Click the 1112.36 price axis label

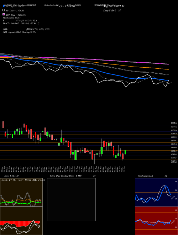point(174,151)
